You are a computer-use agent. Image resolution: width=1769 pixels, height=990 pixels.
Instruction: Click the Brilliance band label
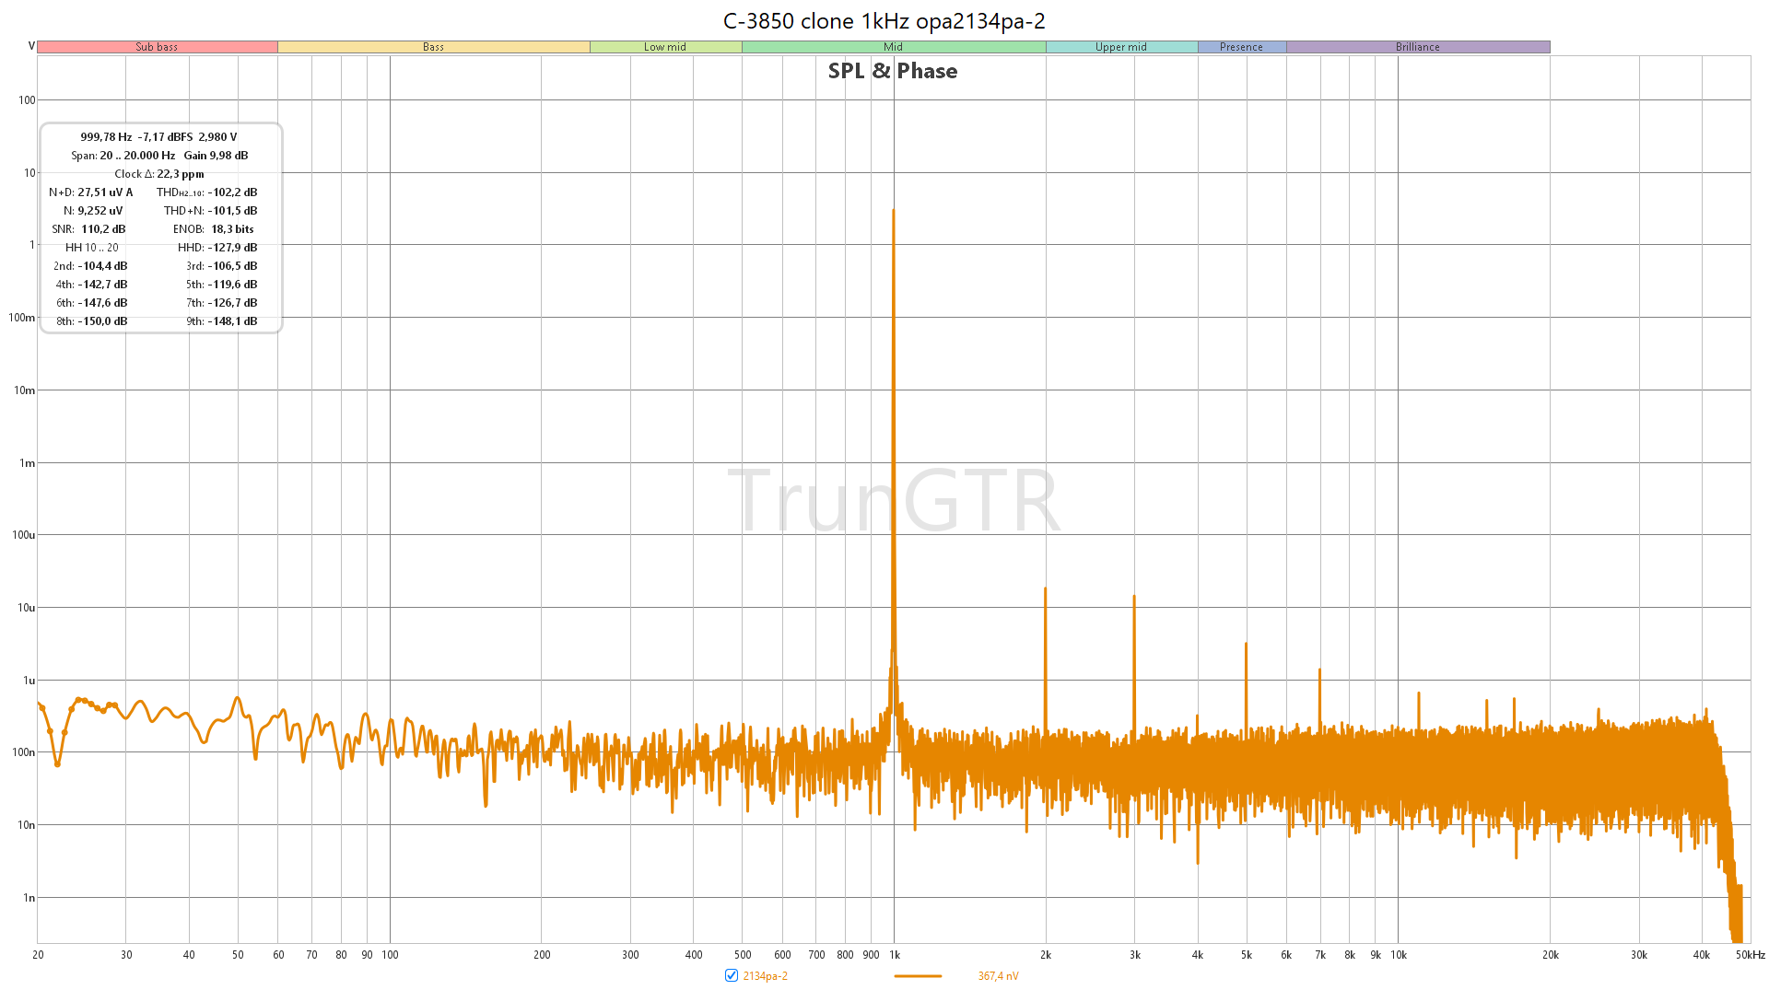(x=1417, y=47)
